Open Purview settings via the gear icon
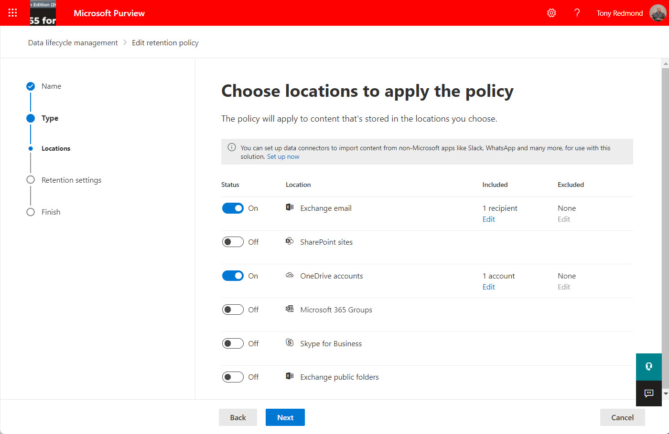The height and width of the screenshot is (434, 669). (551, 13)
